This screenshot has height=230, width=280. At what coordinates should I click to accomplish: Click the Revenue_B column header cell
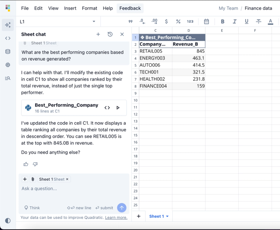pyautogui.click(x=189, y=44)
